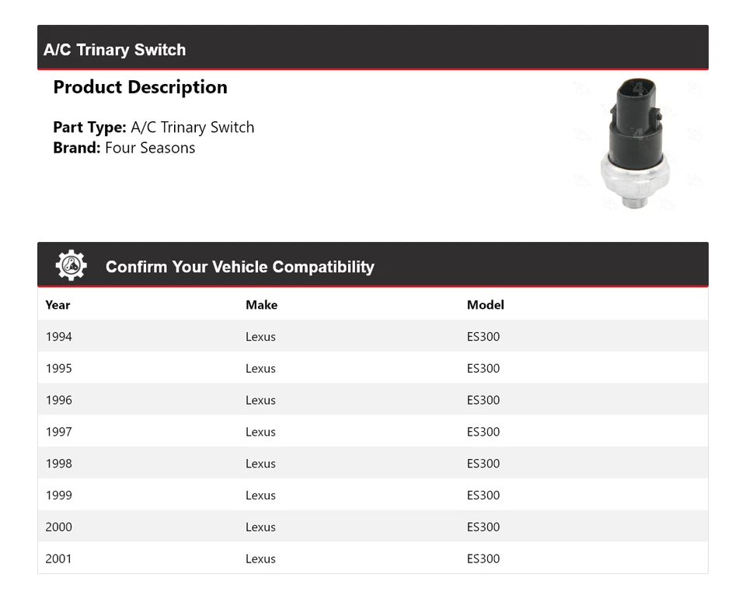Click the Four Seasons brand text
This screenshot has height=599, width=746.
tap(150, 148)
